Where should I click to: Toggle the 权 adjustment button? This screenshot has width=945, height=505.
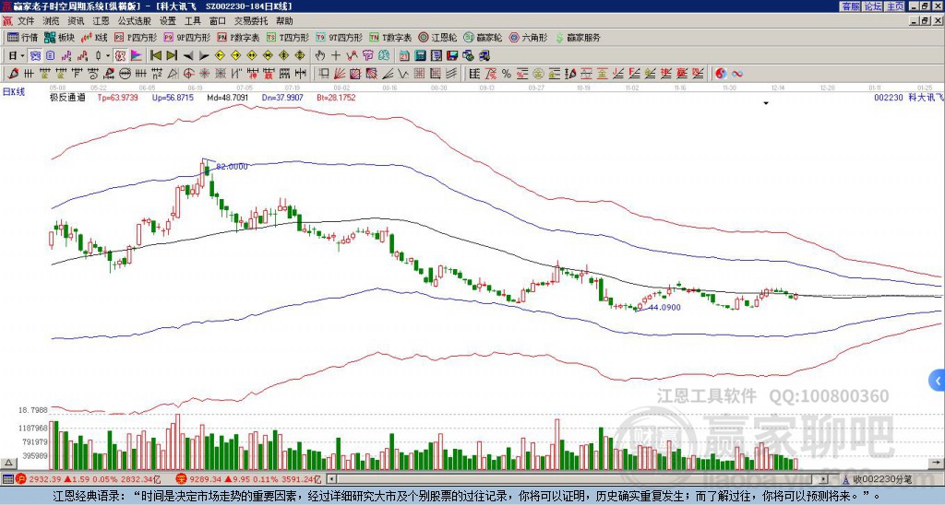click(120, 56)
